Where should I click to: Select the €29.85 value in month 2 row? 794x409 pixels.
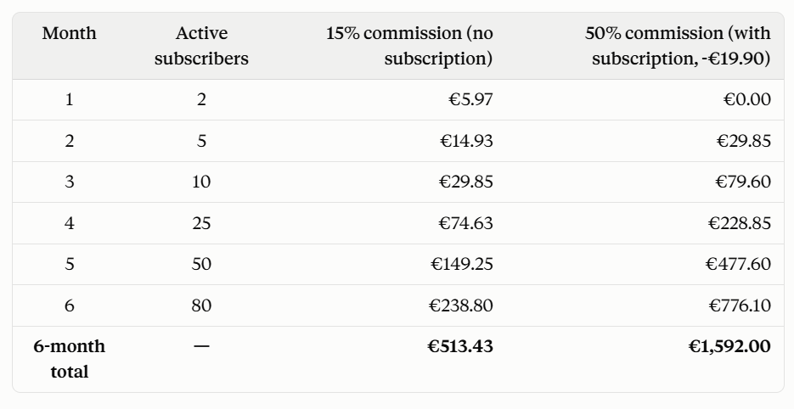tap(744, 141)
